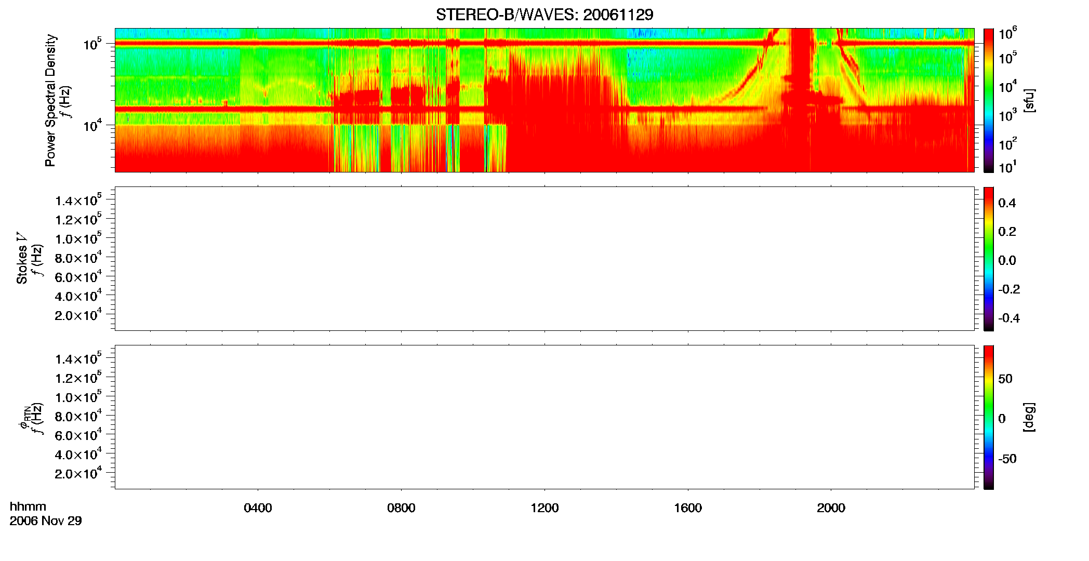Click the phi RTN degree color bar
This screenshot has height=561, width=1089.
(x=989, y=417)
